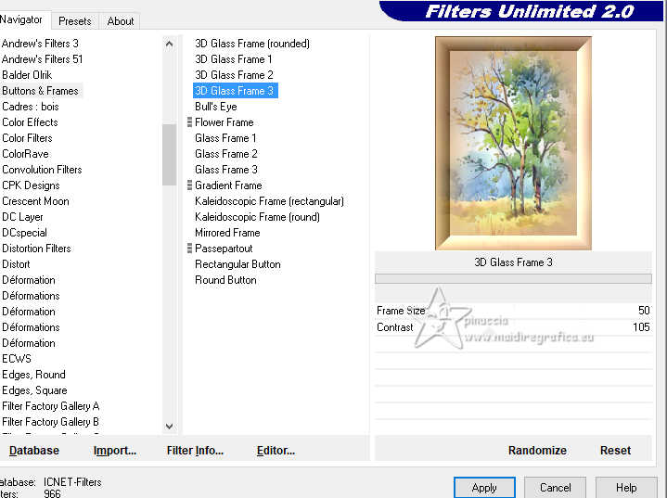Screen dimensions: 667x498
Task: Select ColorRave category
Action: click(26, 154)
